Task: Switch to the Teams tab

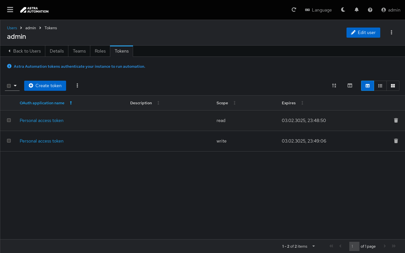Action: (79, 51)
